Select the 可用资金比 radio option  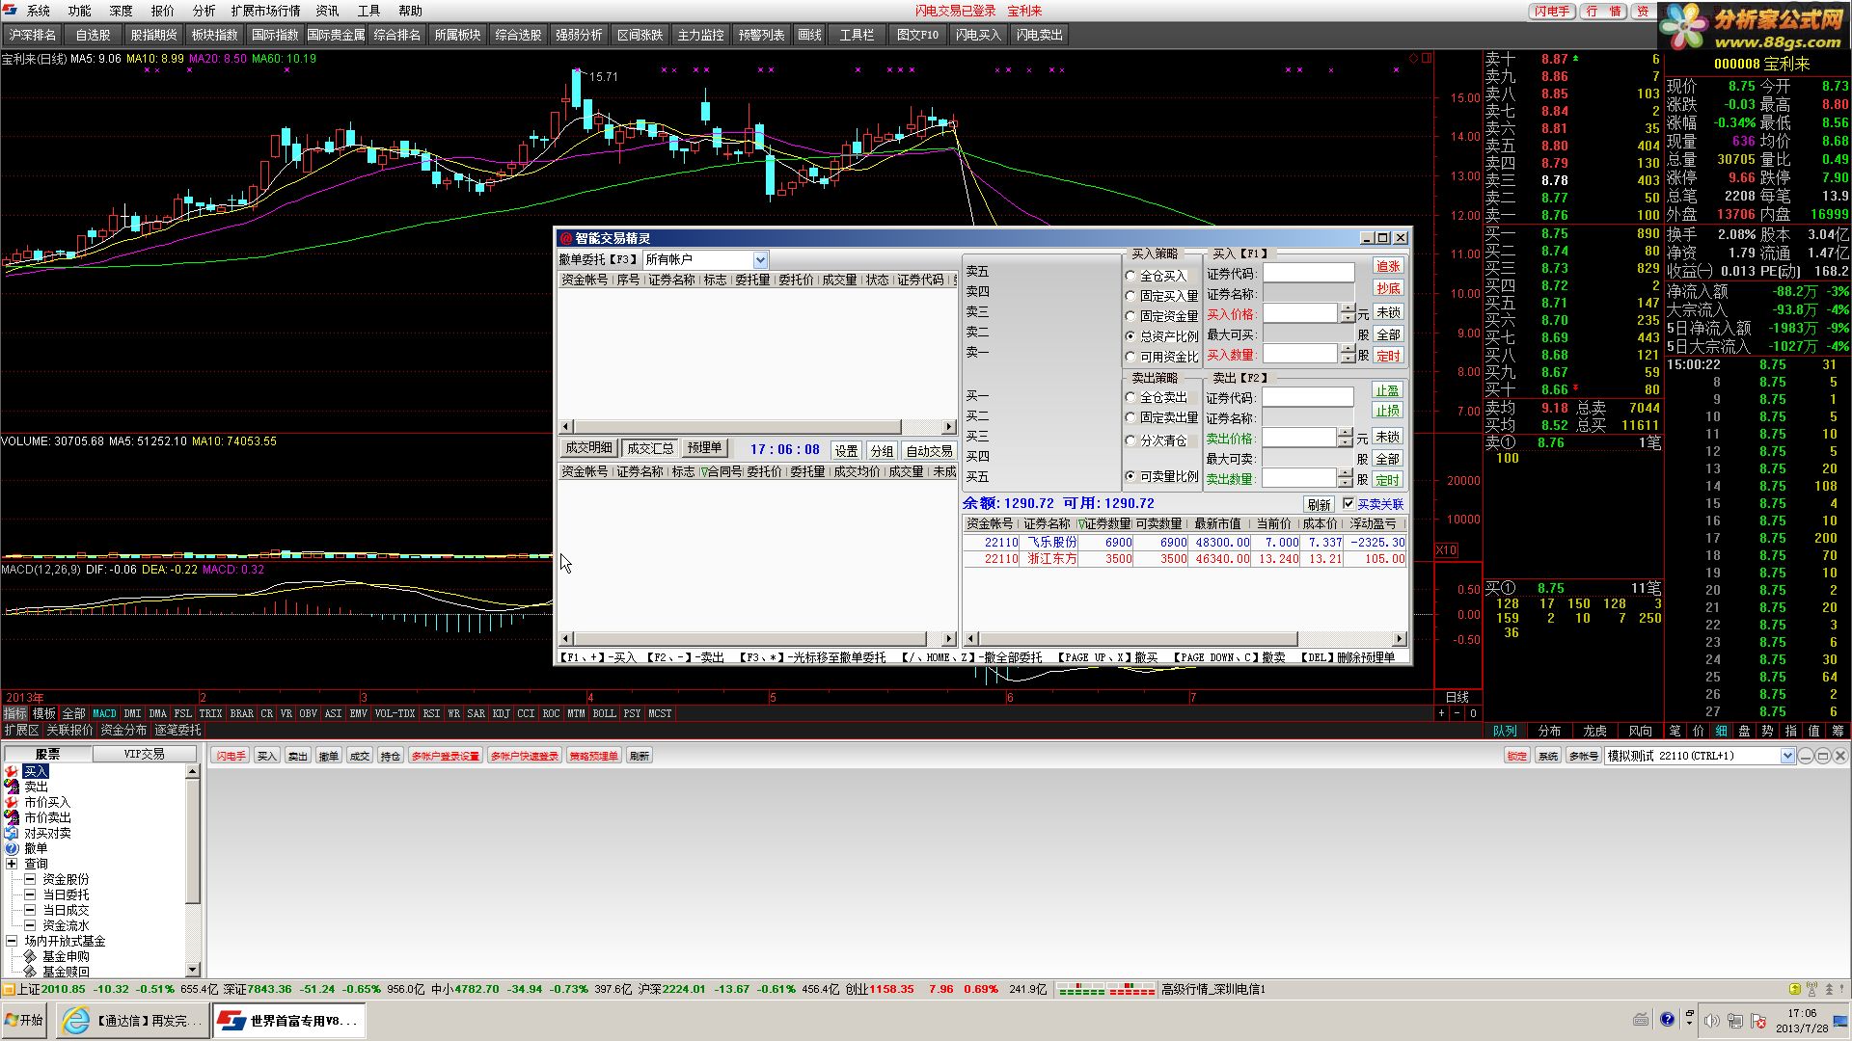[1130, 357]
